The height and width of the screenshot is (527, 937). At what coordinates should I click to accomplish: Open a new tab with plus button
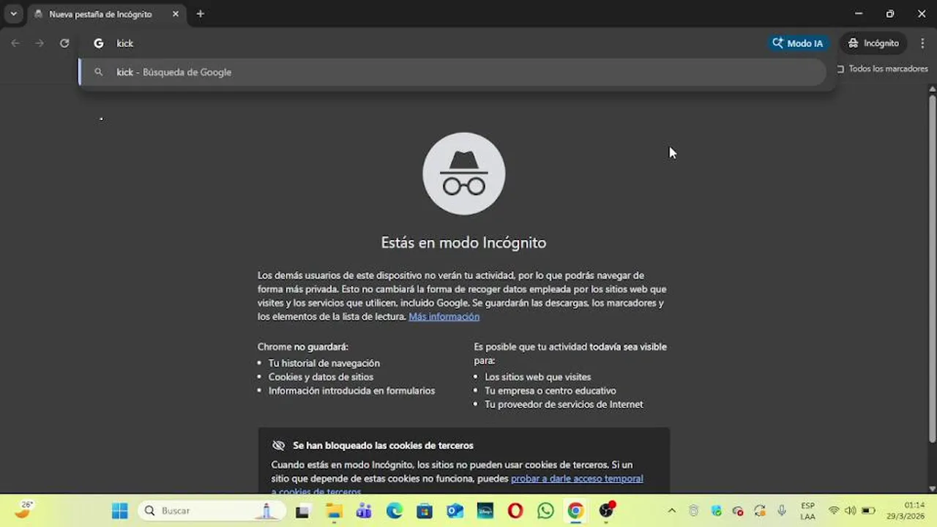201,14
